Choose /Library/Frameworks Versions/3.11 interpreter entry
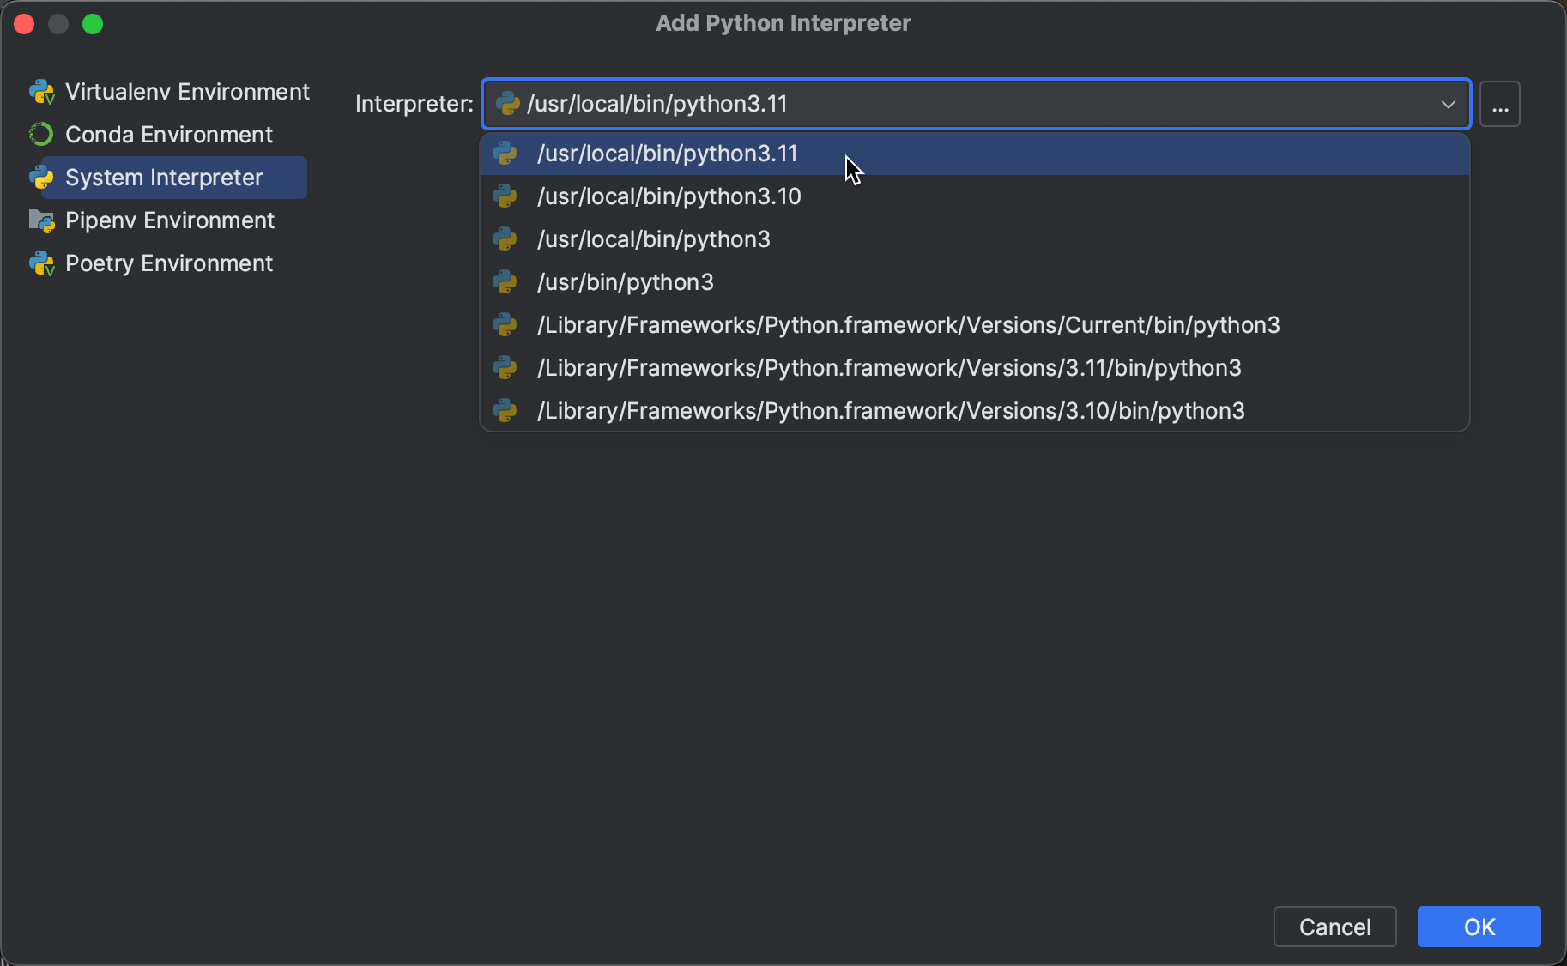This screenshot has width=1567, height=966. (888, 368)
